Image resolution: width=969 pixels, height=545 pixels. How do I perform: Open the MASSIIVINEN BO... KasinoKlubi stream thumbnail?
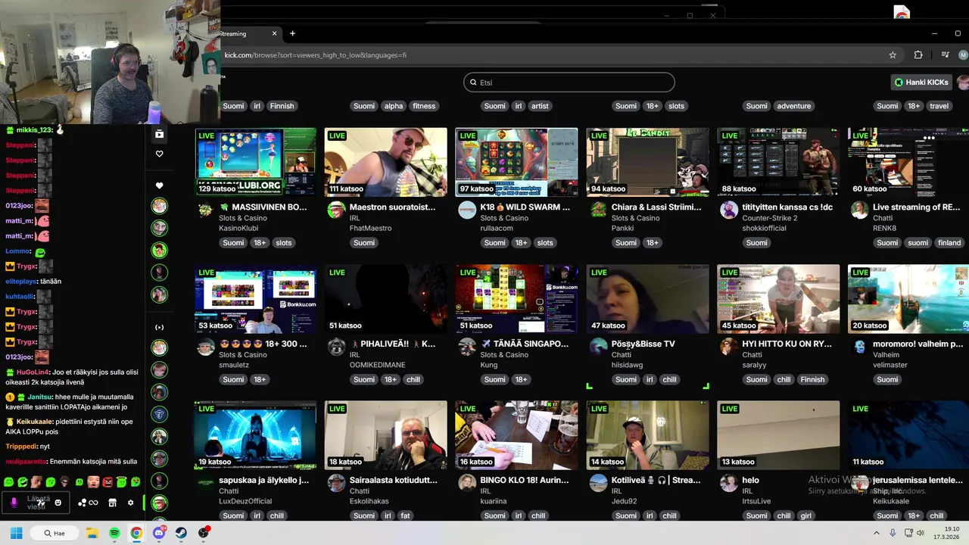[255, 162]
